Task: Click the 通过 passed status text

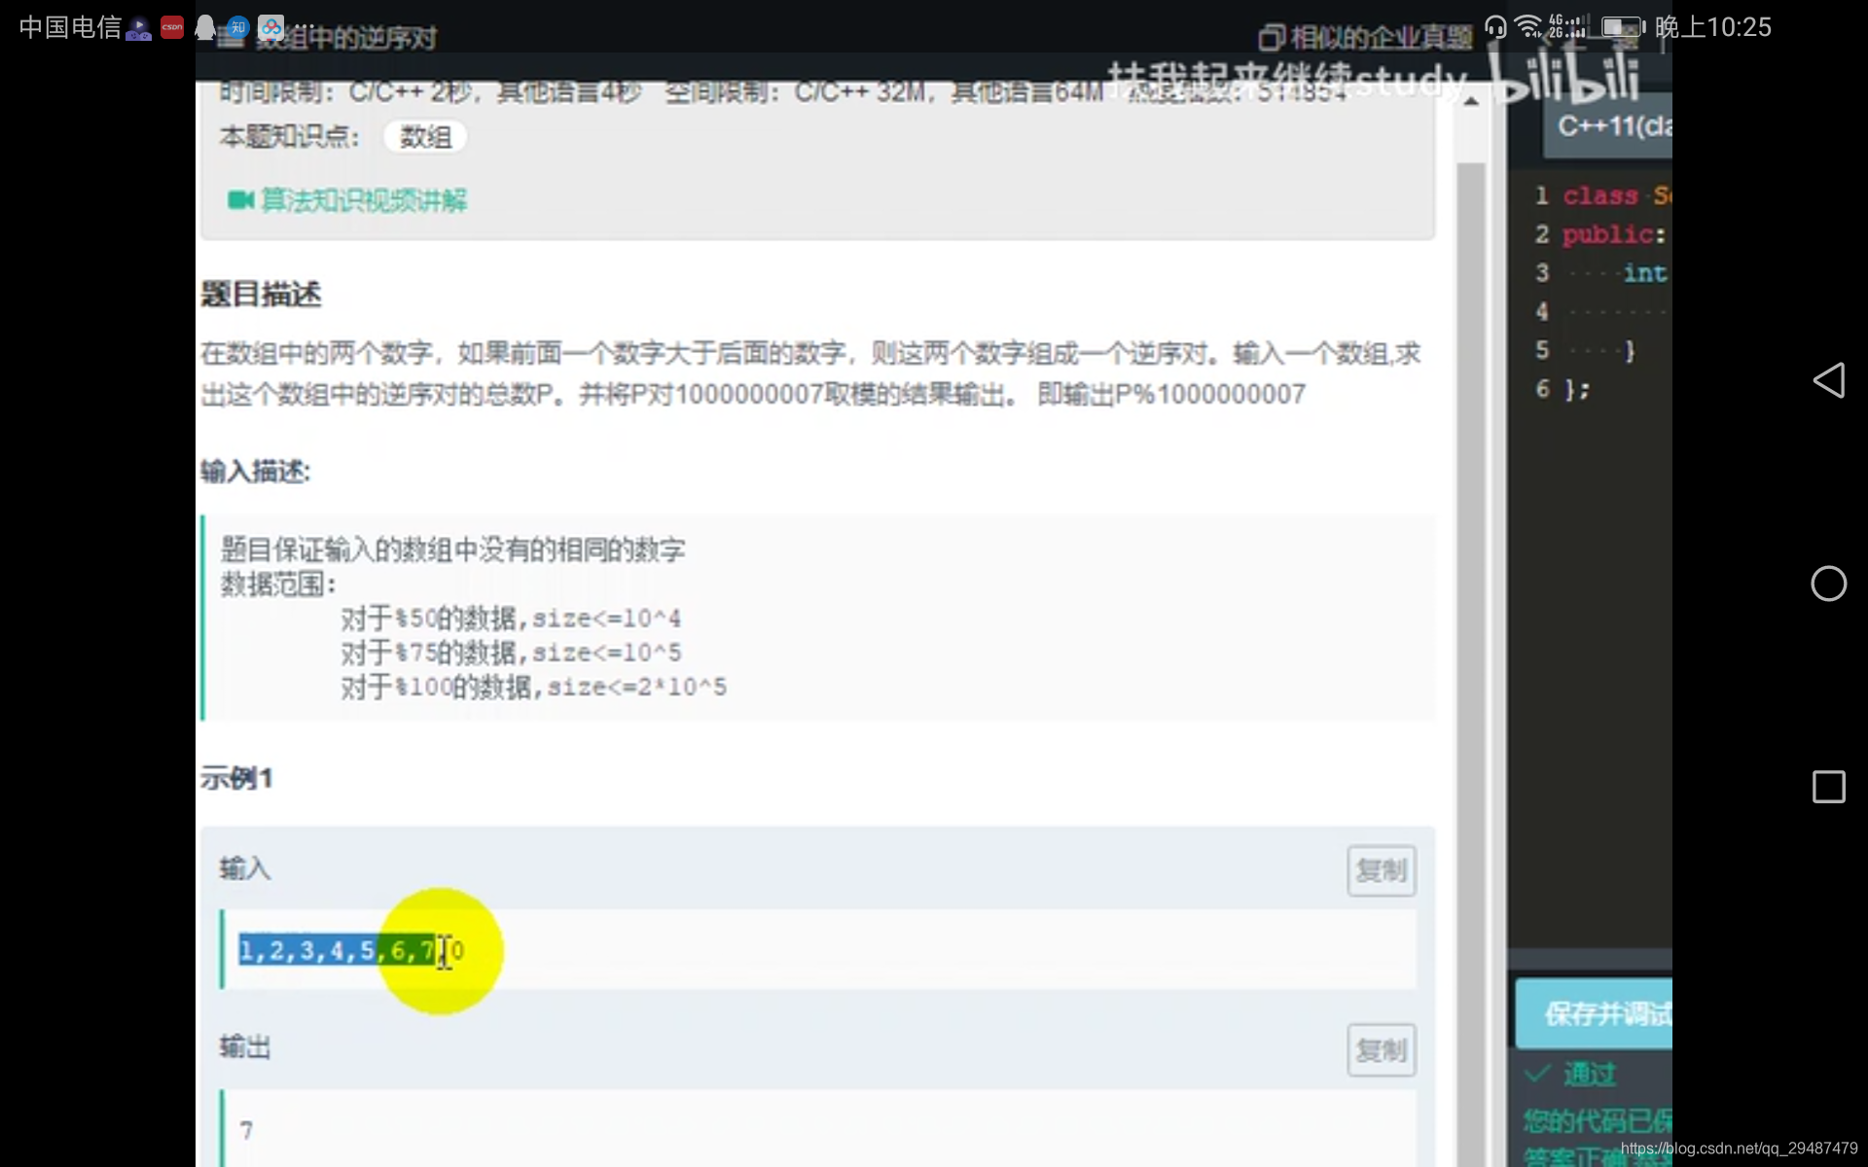Action: [x=1590, y=1074]
